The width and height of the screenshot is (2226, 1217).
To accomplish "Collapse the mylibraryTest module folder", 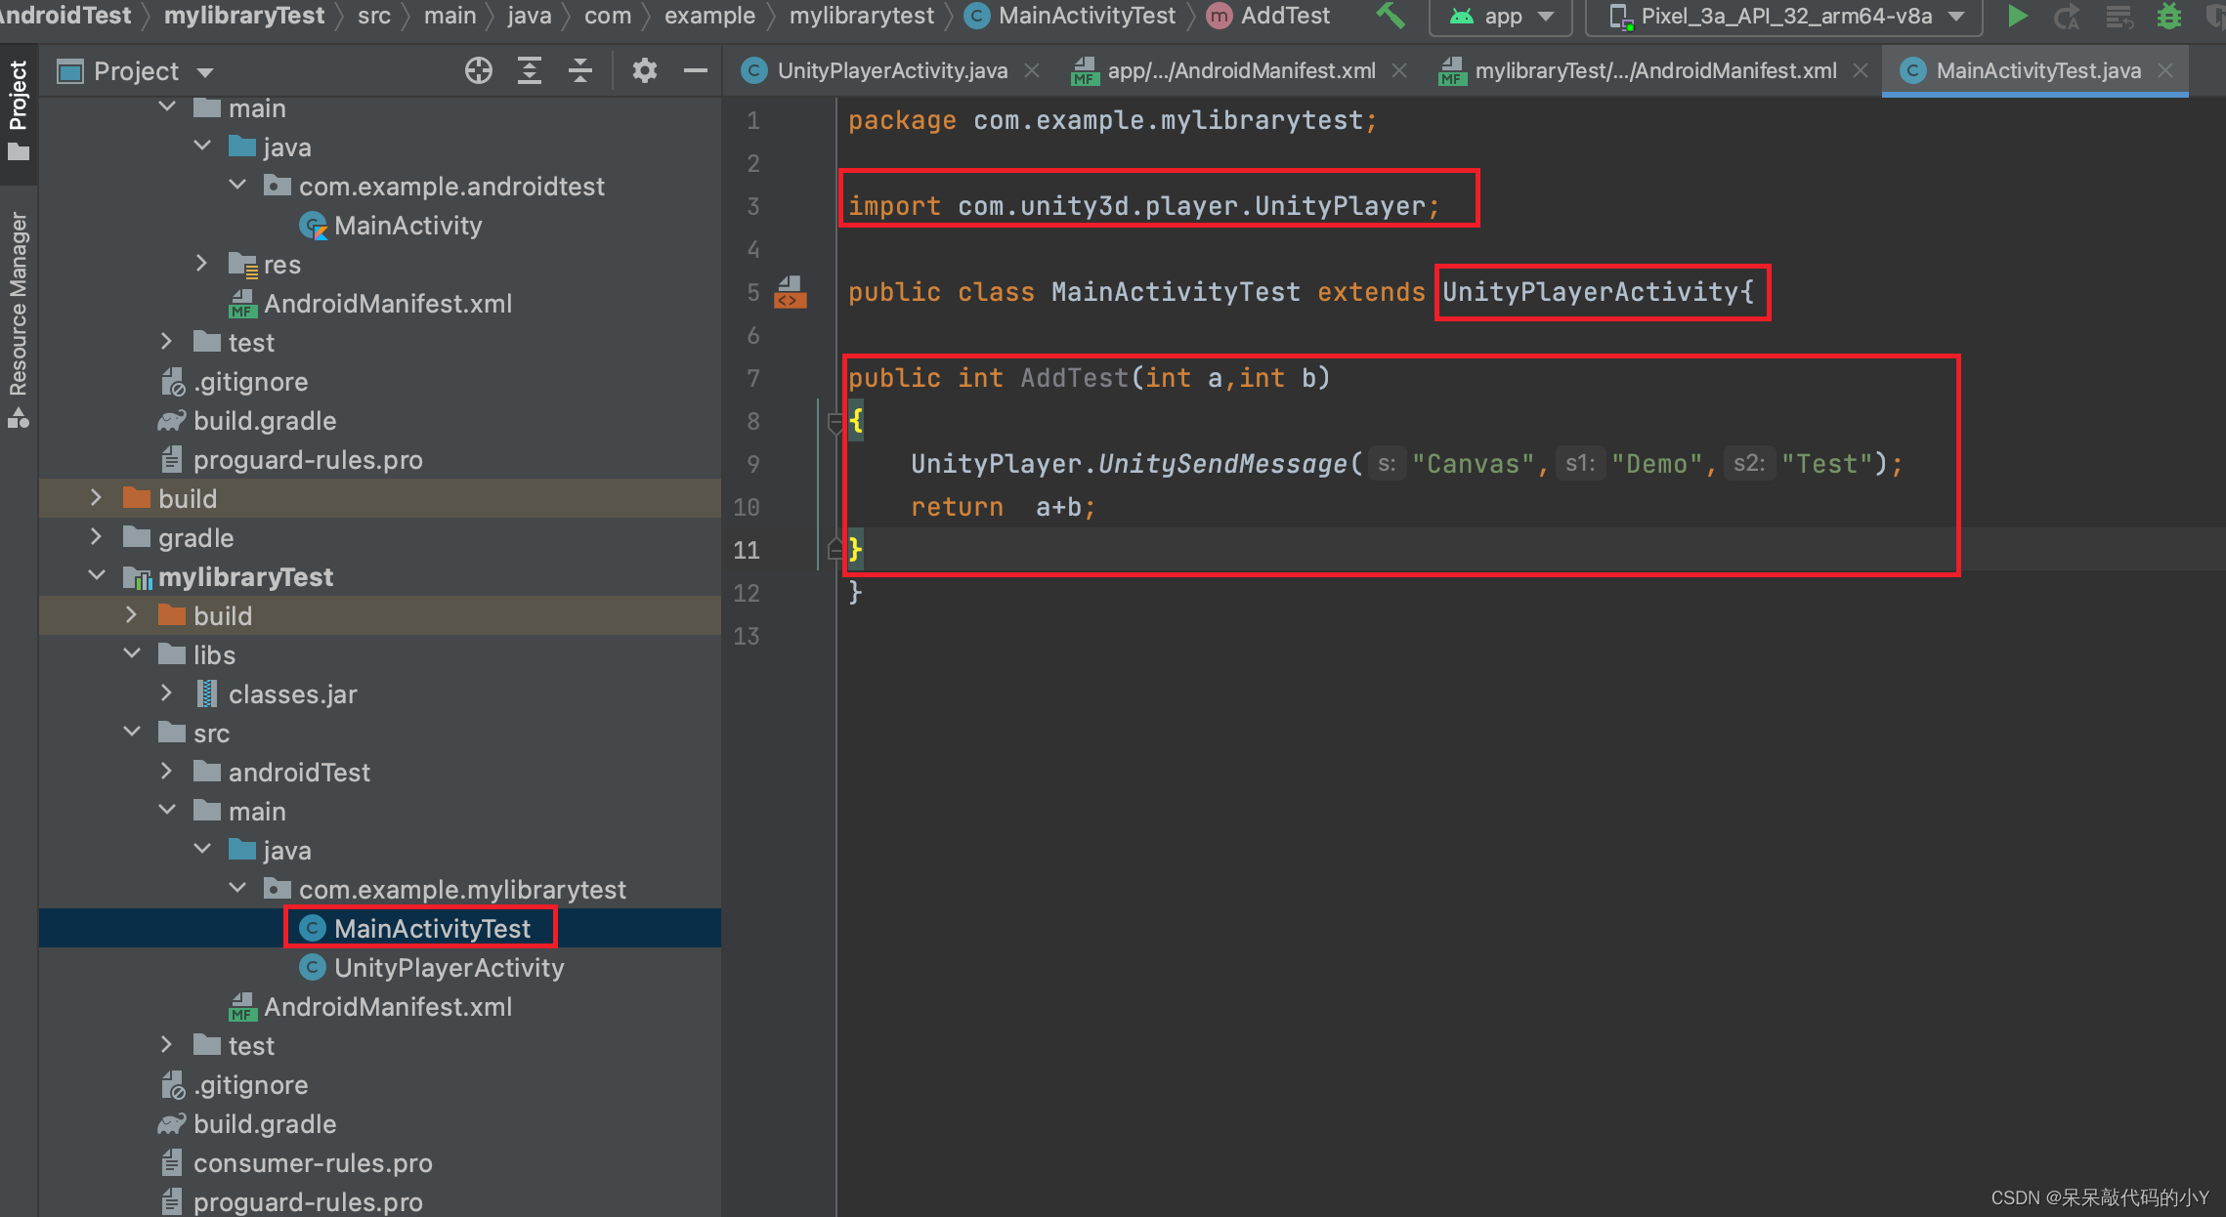I will (96, 576).
